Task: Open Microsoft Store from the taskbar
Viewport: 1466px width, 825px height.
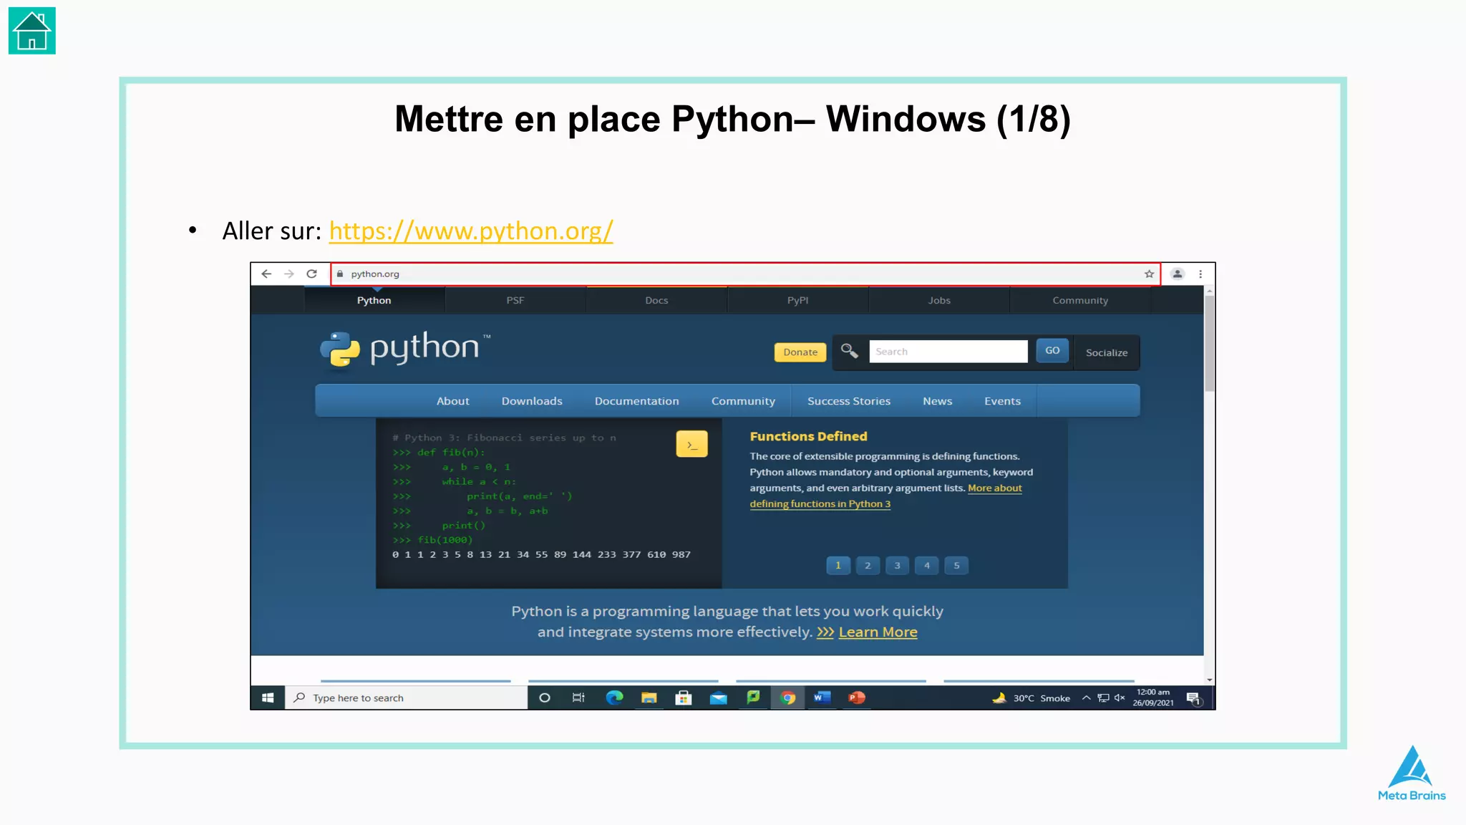Action: (x=684, y=698)
